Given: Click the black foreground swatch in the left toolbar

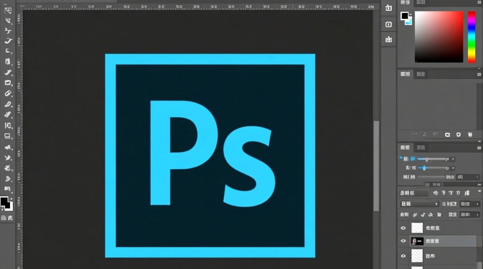Looking at the screenshot, I should pyautogui.click(x=4, y=202).
